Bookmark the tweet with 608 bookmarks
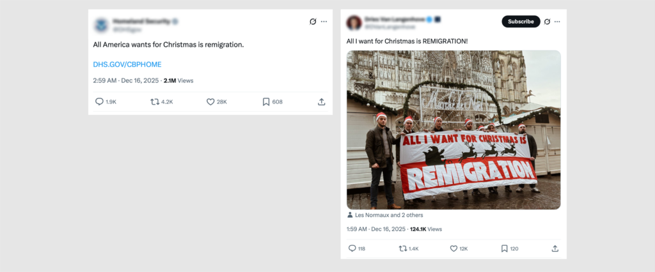 click(266, 102)
